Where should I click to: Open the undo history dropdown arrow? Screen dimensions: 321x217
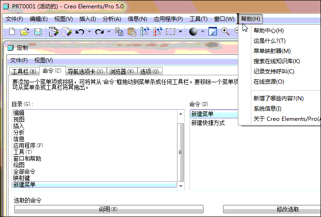point(90,32)
